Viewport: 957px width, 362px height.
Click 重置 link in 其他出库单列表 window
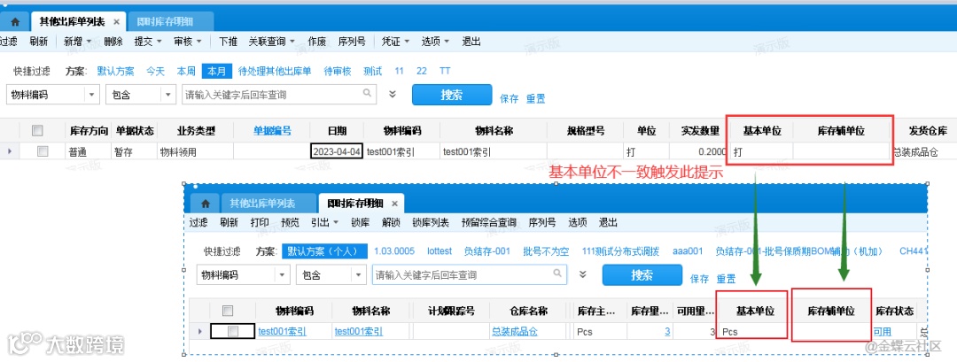(536, 99)
